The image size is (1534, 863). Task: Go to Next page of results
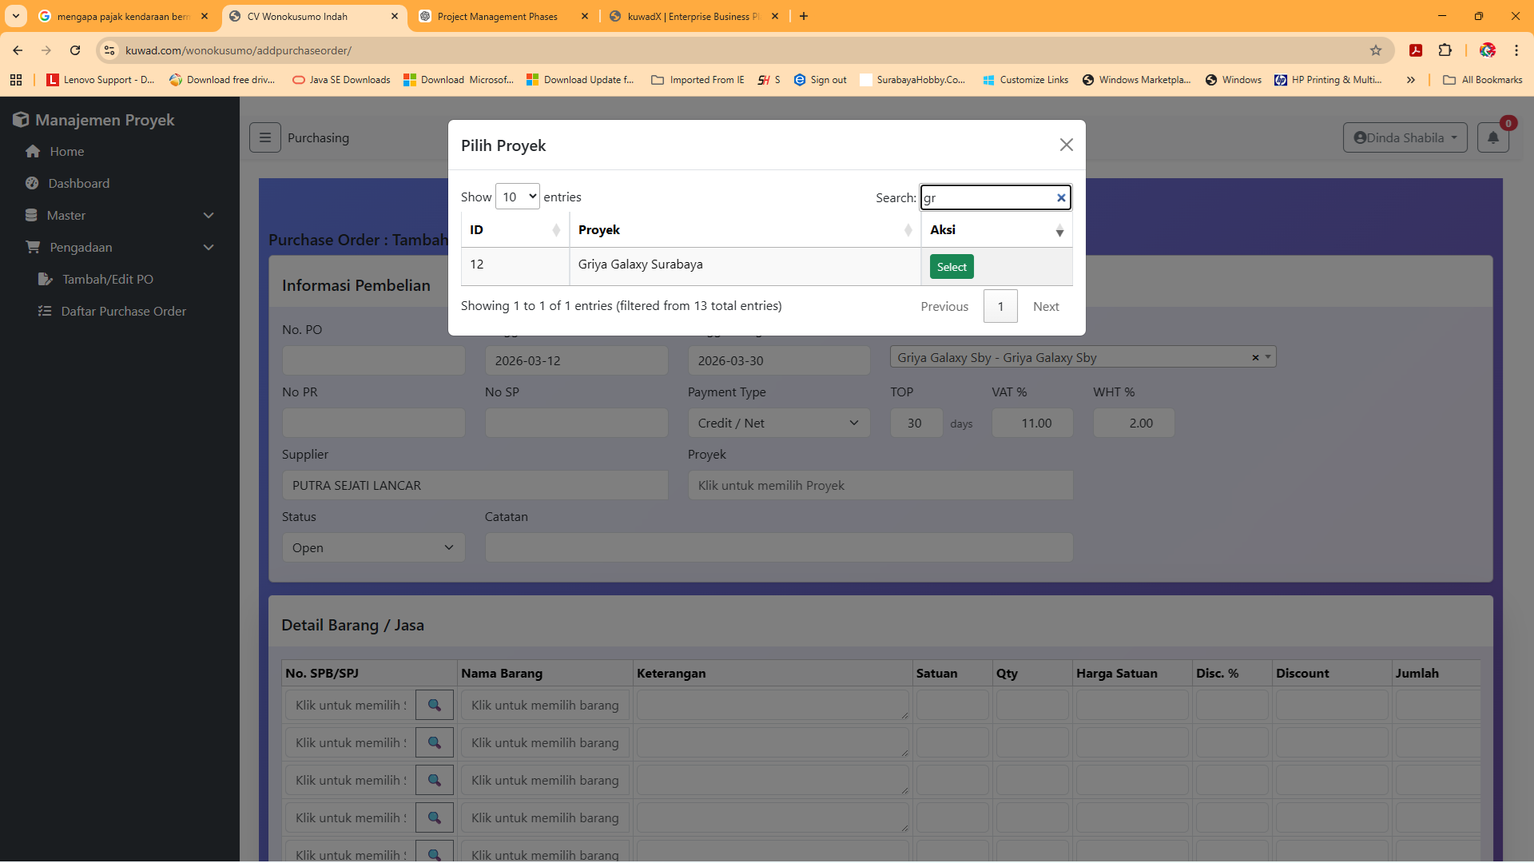[1045, 307]
